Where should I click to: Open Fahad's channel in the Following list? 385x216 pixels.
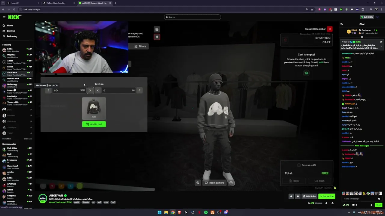[17, 68]
